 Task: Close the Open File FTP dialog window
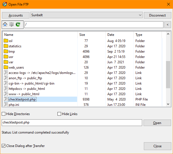tap(169, 4)
